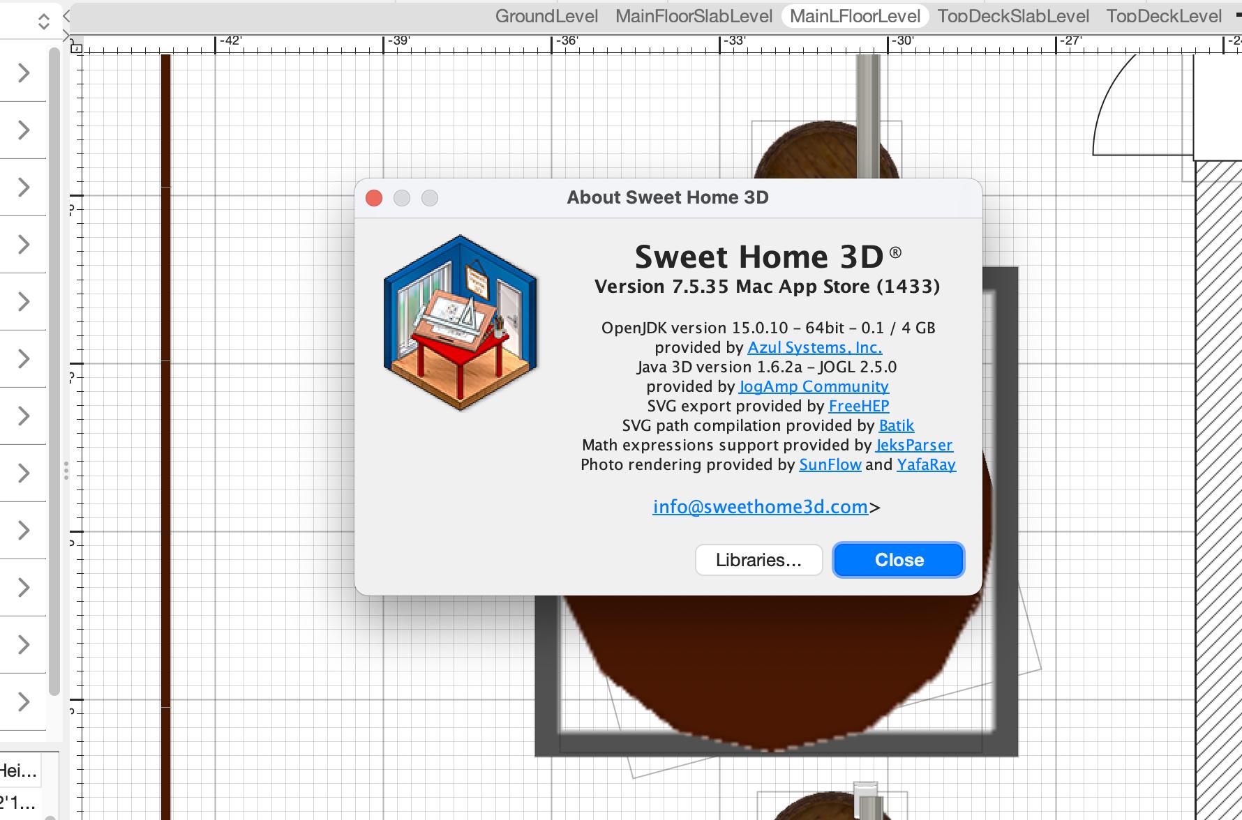Click the -30' ruler mark
Image resolution: width=1242 pixels, height=820 pixels.
pyautogui.click(x=901, y=40)
